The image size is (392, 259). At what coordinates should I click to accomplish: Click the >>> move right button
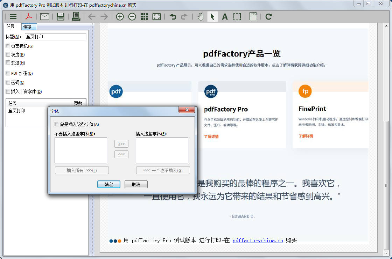tap(121, 144)
